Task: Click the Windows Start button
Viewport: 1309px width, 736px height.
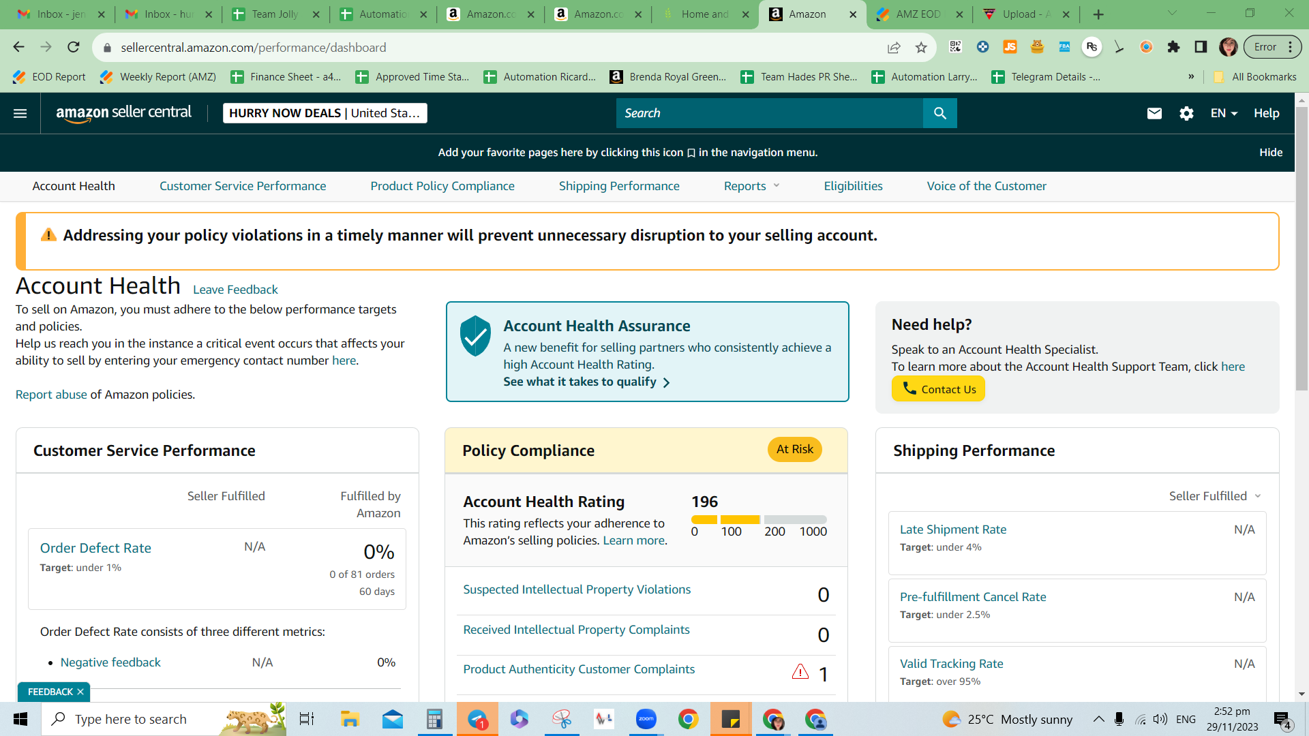Action: (x=20, y=719)
